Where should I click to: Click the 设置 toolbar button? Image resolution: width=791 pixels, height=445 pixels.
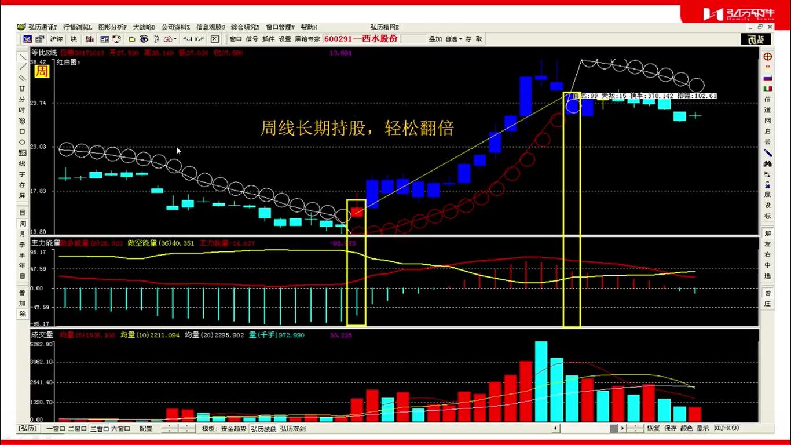click(285, 39)
